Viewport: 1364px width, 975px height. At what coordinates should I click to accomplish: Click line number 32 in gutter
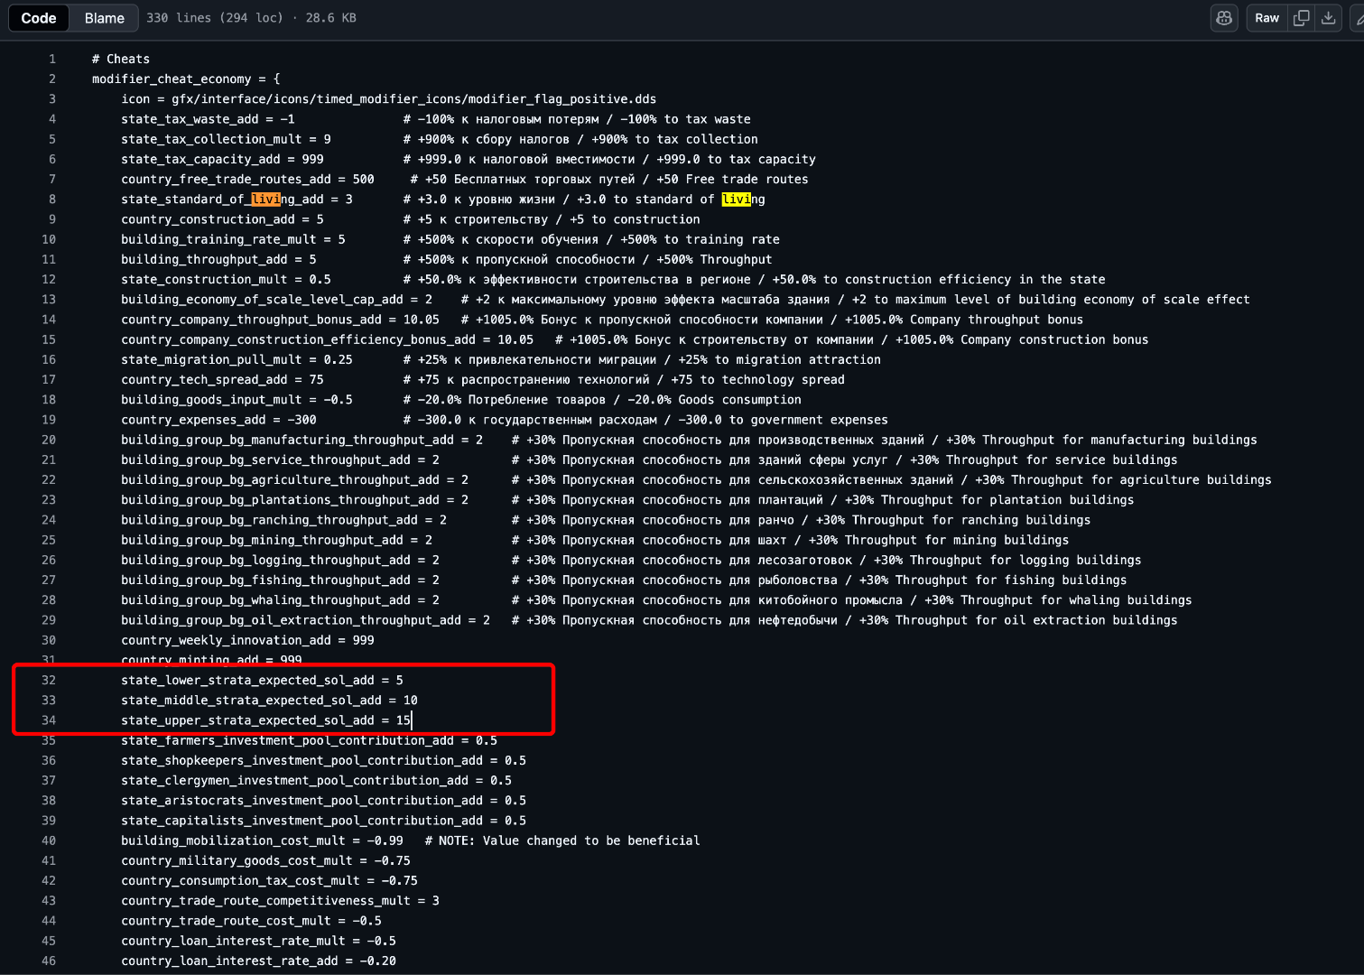tap(49, 680)
